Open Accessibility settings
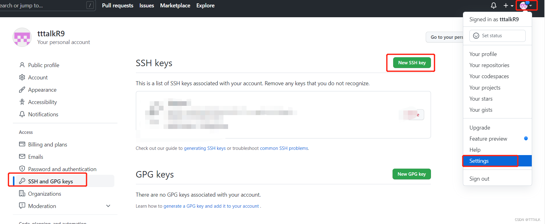The height and width of the screenshot is (224, 545). tap(42, 102)
